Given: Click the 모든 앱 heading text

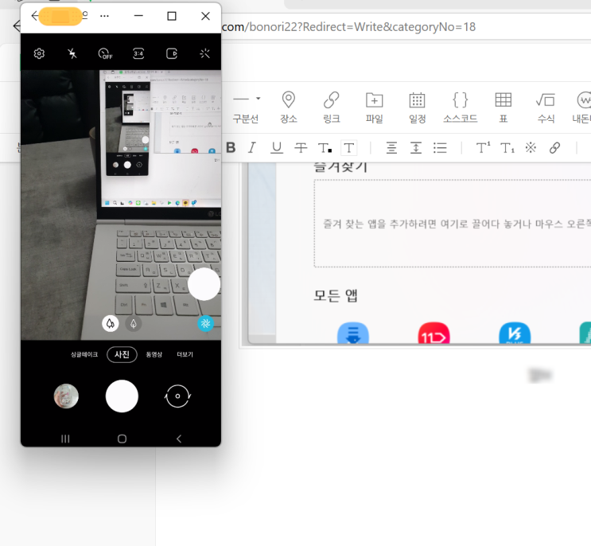Looking at the screenshot, I should pos(336,295).
